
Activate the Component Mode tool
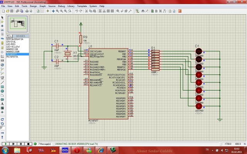point(2,22)
